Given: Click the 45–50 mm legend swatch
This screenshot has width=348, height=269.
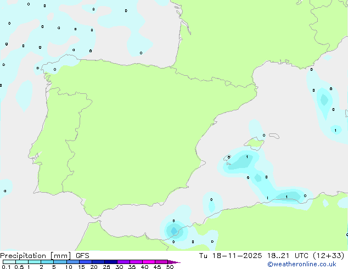Looking at the screenshot, I should coord(161,262).
